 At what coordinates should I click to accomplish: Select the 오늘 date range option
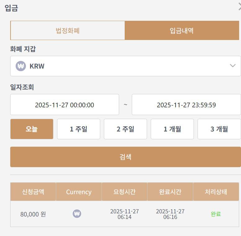point(32,129)
